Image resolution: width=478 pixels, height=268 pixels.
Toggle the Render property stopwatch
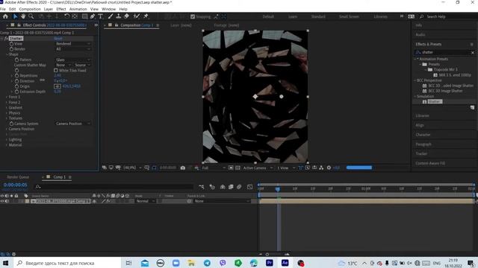pos(11,49)
